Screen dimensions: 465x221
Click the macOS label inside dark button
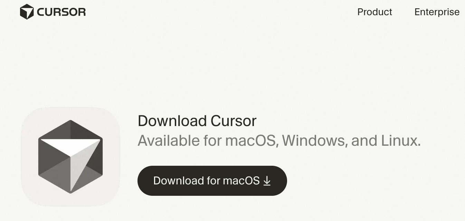tap(241, 181)
